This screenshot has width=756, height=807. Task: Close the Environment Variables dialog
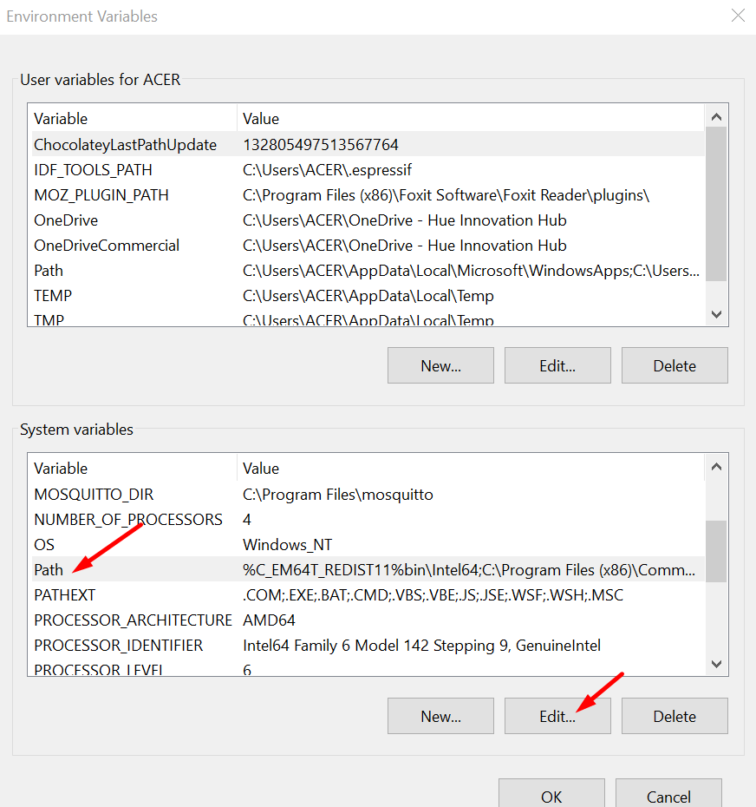click(x=738, y=16)
